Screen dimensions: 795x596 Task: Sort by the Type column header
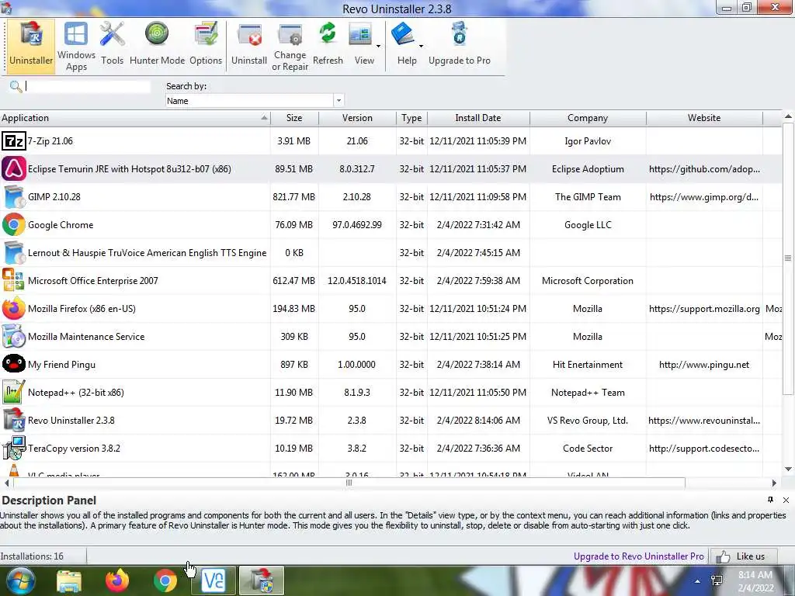[411, 118]
